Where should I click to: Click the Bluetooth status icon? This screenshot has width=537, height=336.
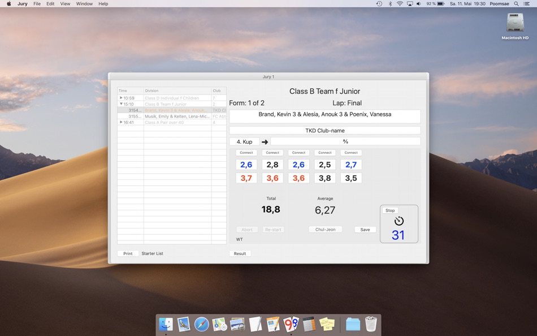coord(389,3)
